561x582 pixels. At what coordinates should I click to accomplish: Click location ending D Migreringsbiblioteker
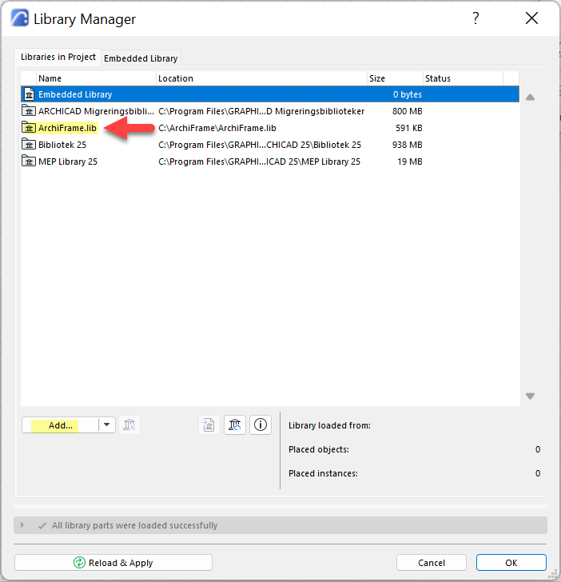pyautogui.click(x=261, y=111)
